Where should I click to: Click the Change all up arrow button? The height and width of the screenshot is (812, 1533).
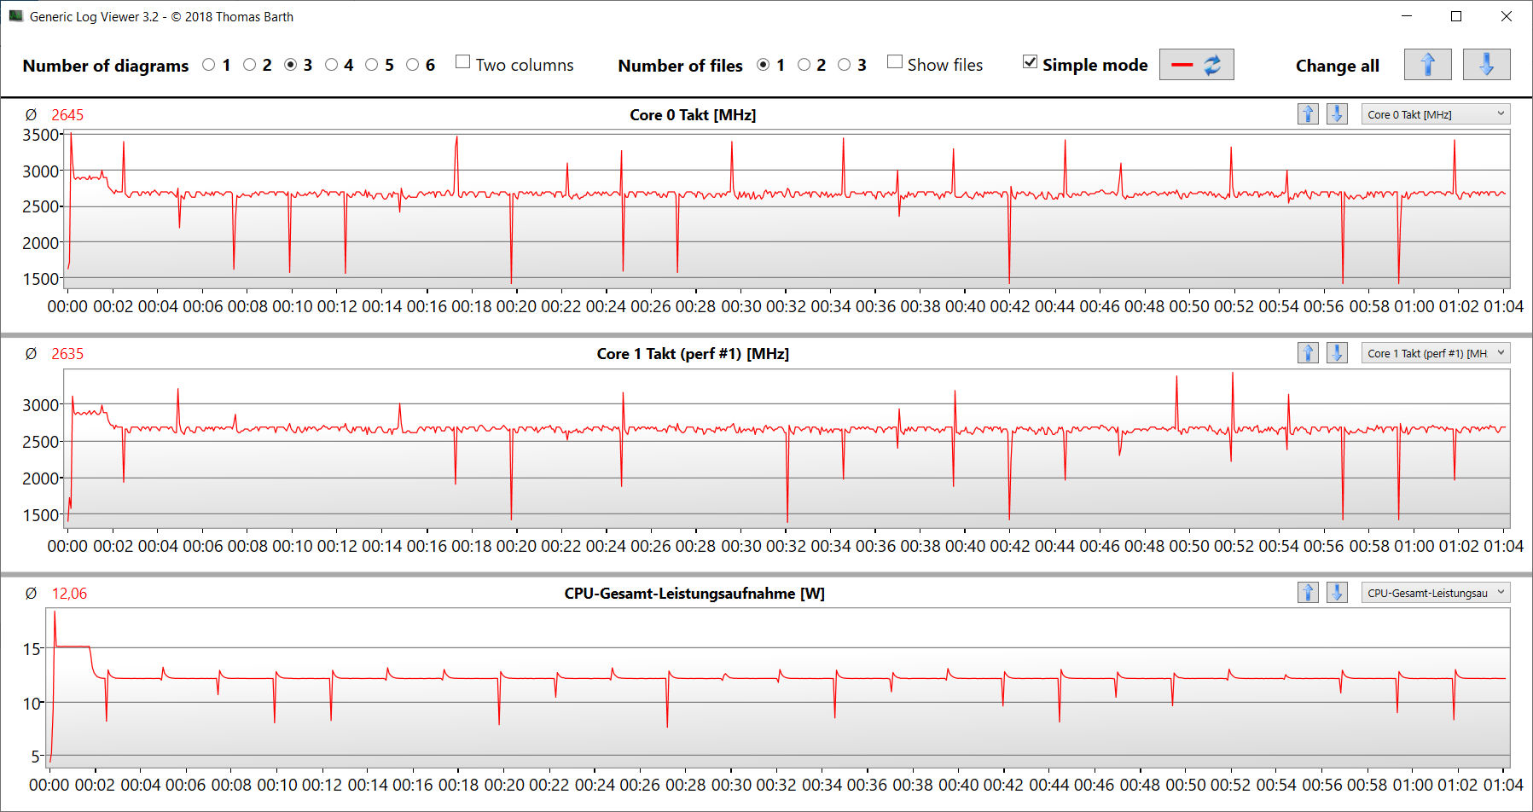click(1427, 65)
